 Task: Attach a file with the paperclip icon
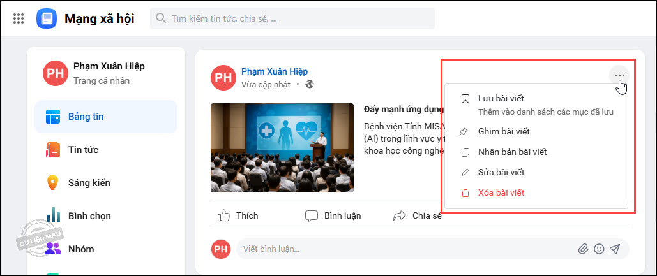pyautogui.click(x=583, y=249)
